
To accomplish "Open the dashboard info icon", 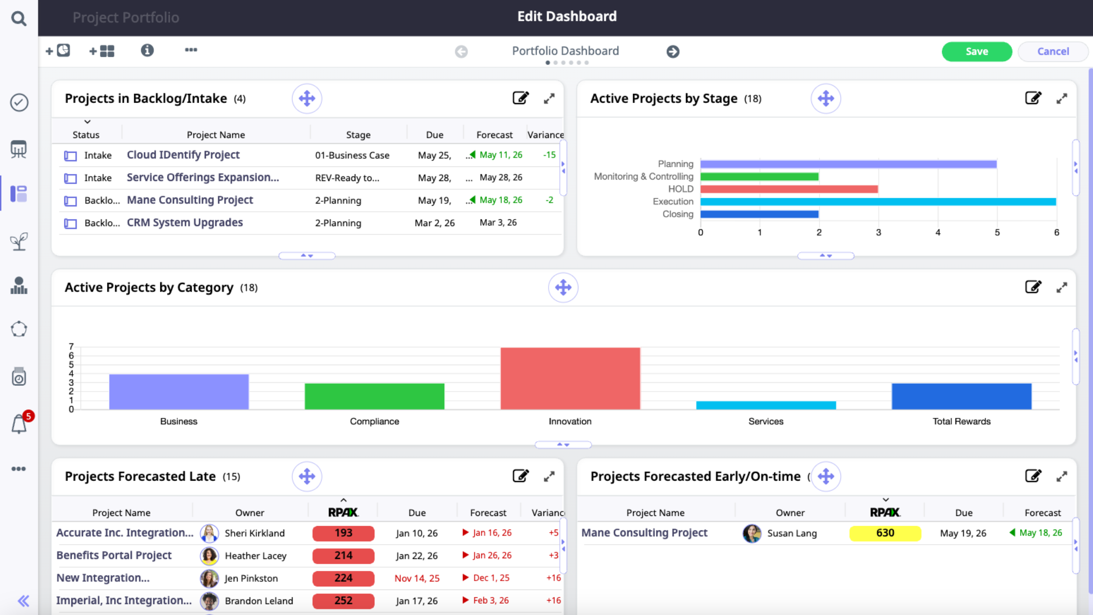I will (x=147, y=51).
